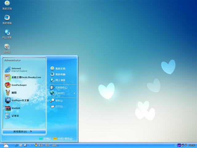Image resolution: width=197 pixels, height=148 pixels.
Task: Click the taskbar clock
Action: (x=192, y=145)
